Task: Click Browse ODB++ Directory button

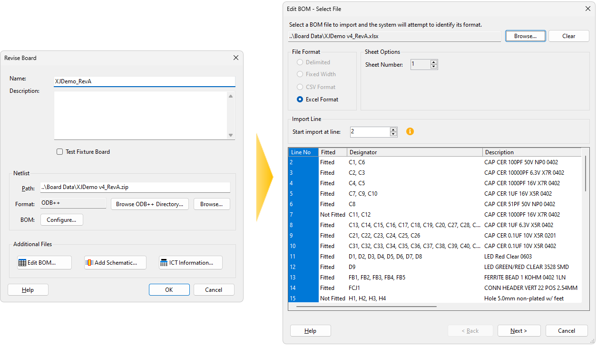Action: tap(150, 204)
